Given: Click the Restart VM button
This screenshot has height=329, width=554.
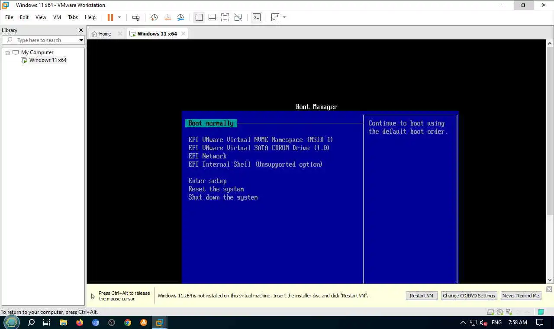Looking at the screenshot, I should (x=422, y=296).
